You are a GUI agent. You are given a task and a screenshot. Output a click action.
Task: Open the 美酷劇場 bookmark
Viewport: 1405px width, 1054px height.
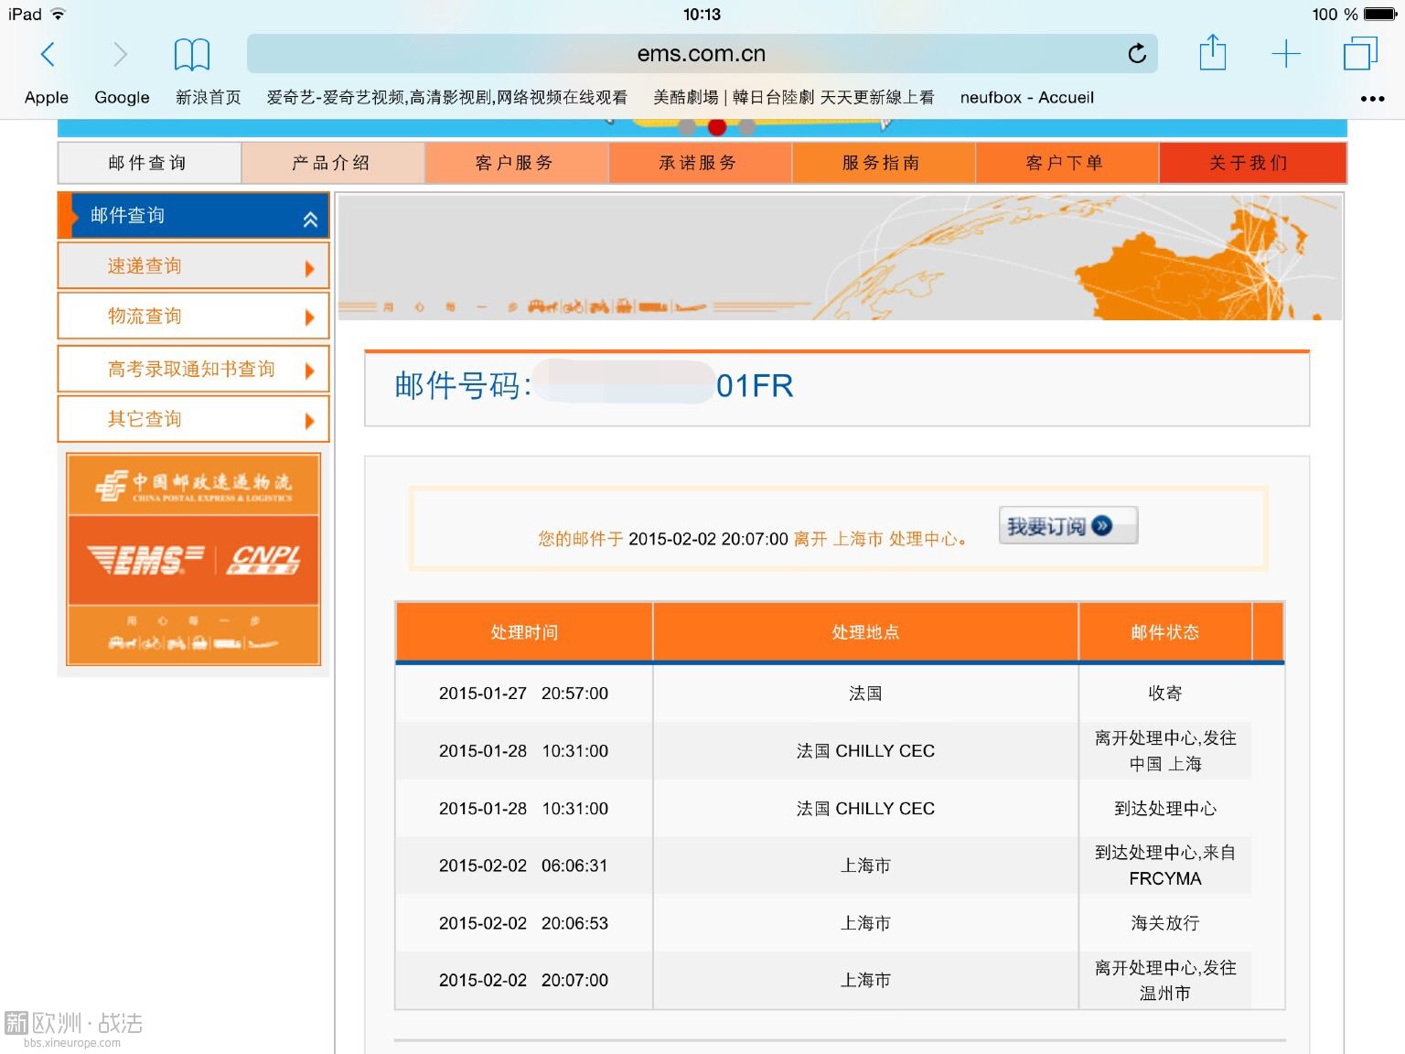(x=794, y=97)
